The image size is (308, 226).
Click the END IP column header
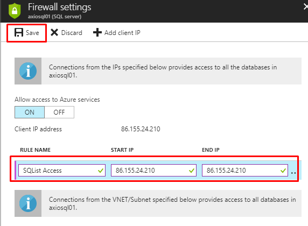pos(211,150)
